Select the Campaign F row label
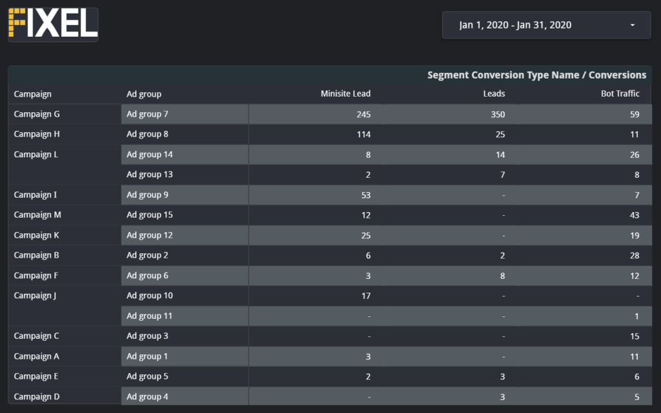Image resolution: width=661 pixels, height=413 pixels. tap(36, 276)
